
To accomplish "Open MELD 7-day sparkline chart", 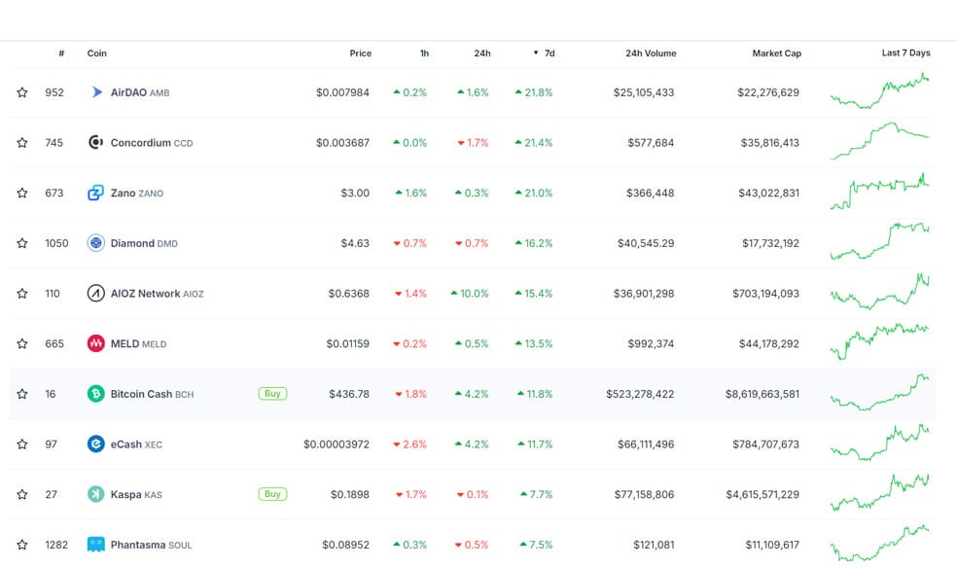I will point(879,341).
